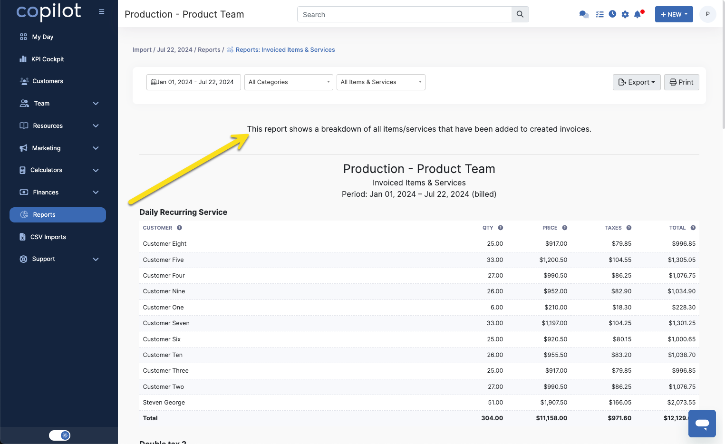Click the Production - Product Team header title
The height and width of the screenshot is (444, 725).
(184, 14)
